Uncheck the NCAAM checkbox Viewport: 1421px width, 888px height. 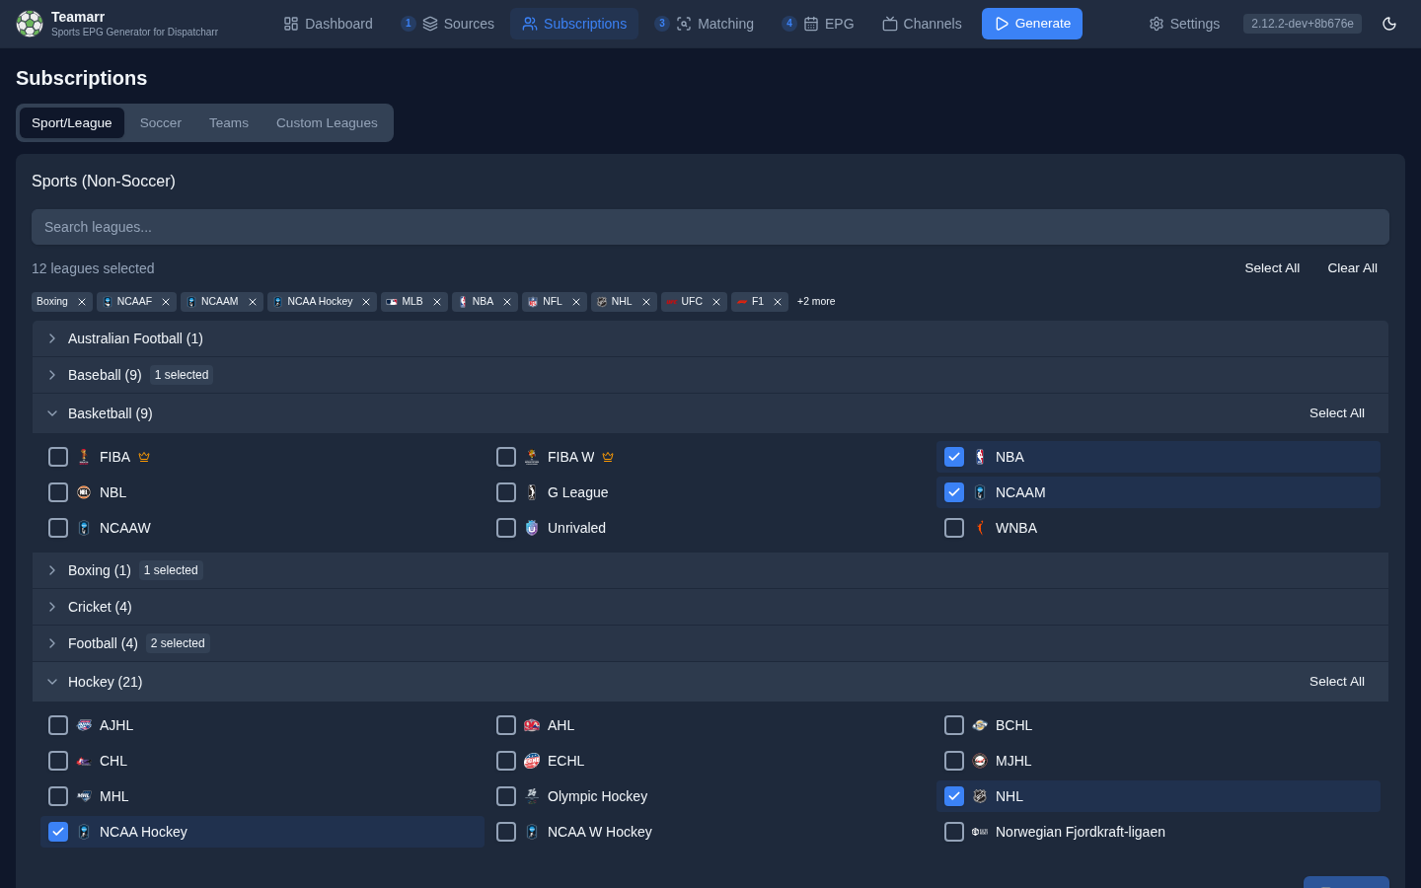(954, 492)
